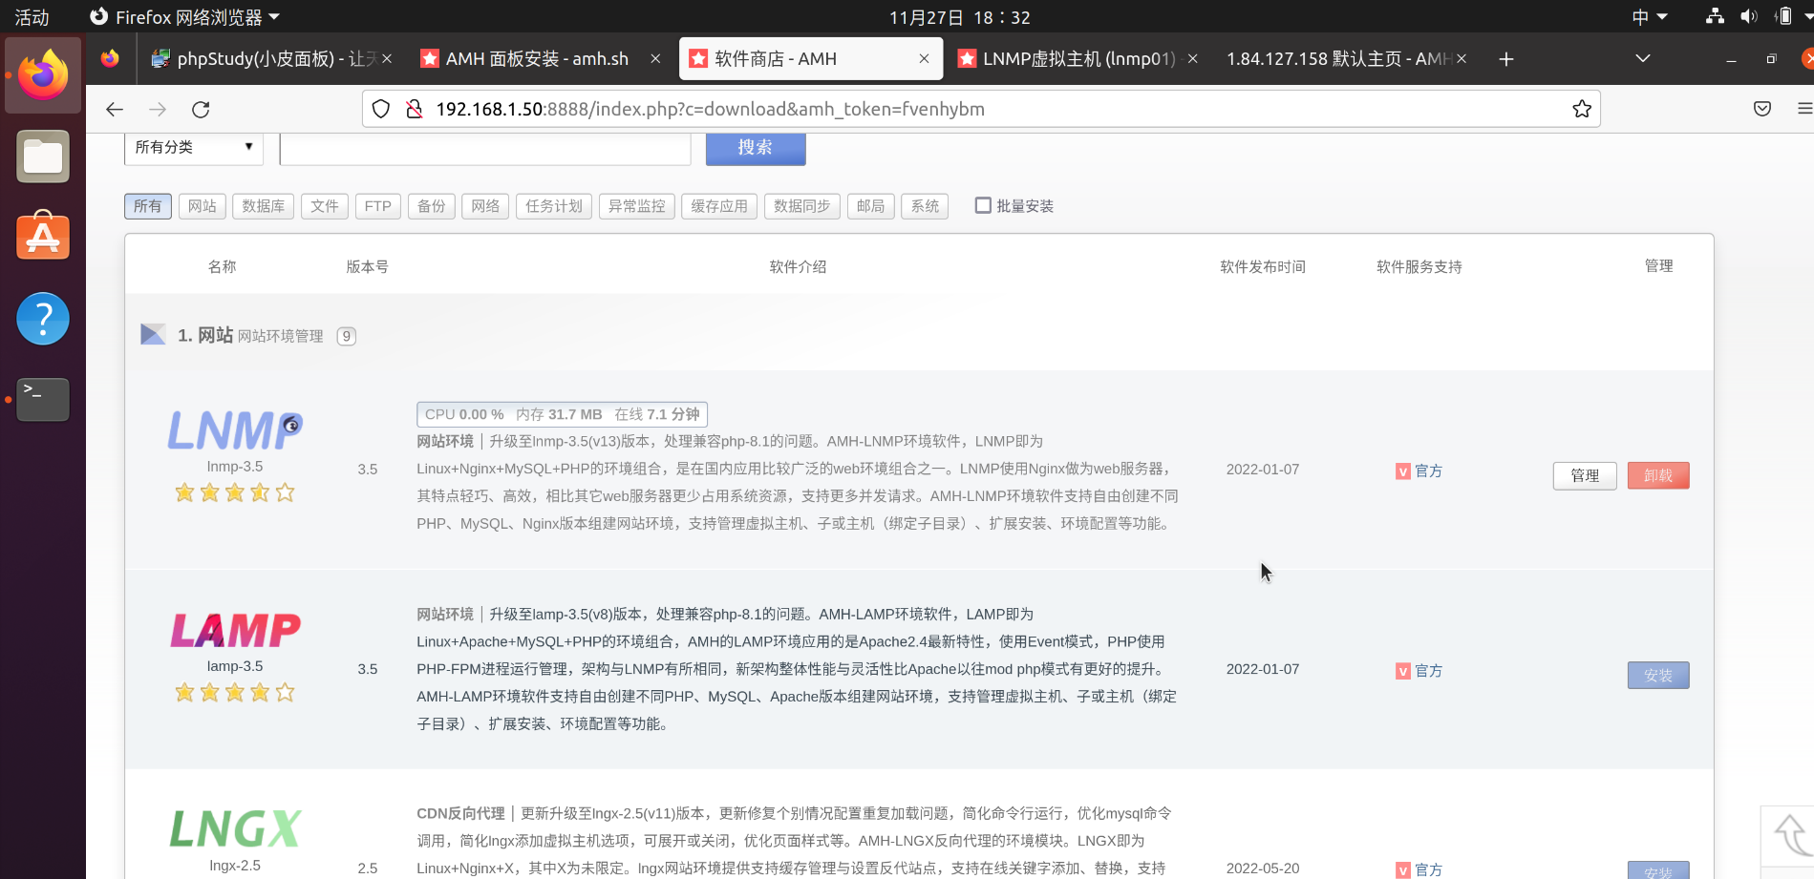1814x879 pixels.
Task: Click the 搜索 button
Action: 756,148
